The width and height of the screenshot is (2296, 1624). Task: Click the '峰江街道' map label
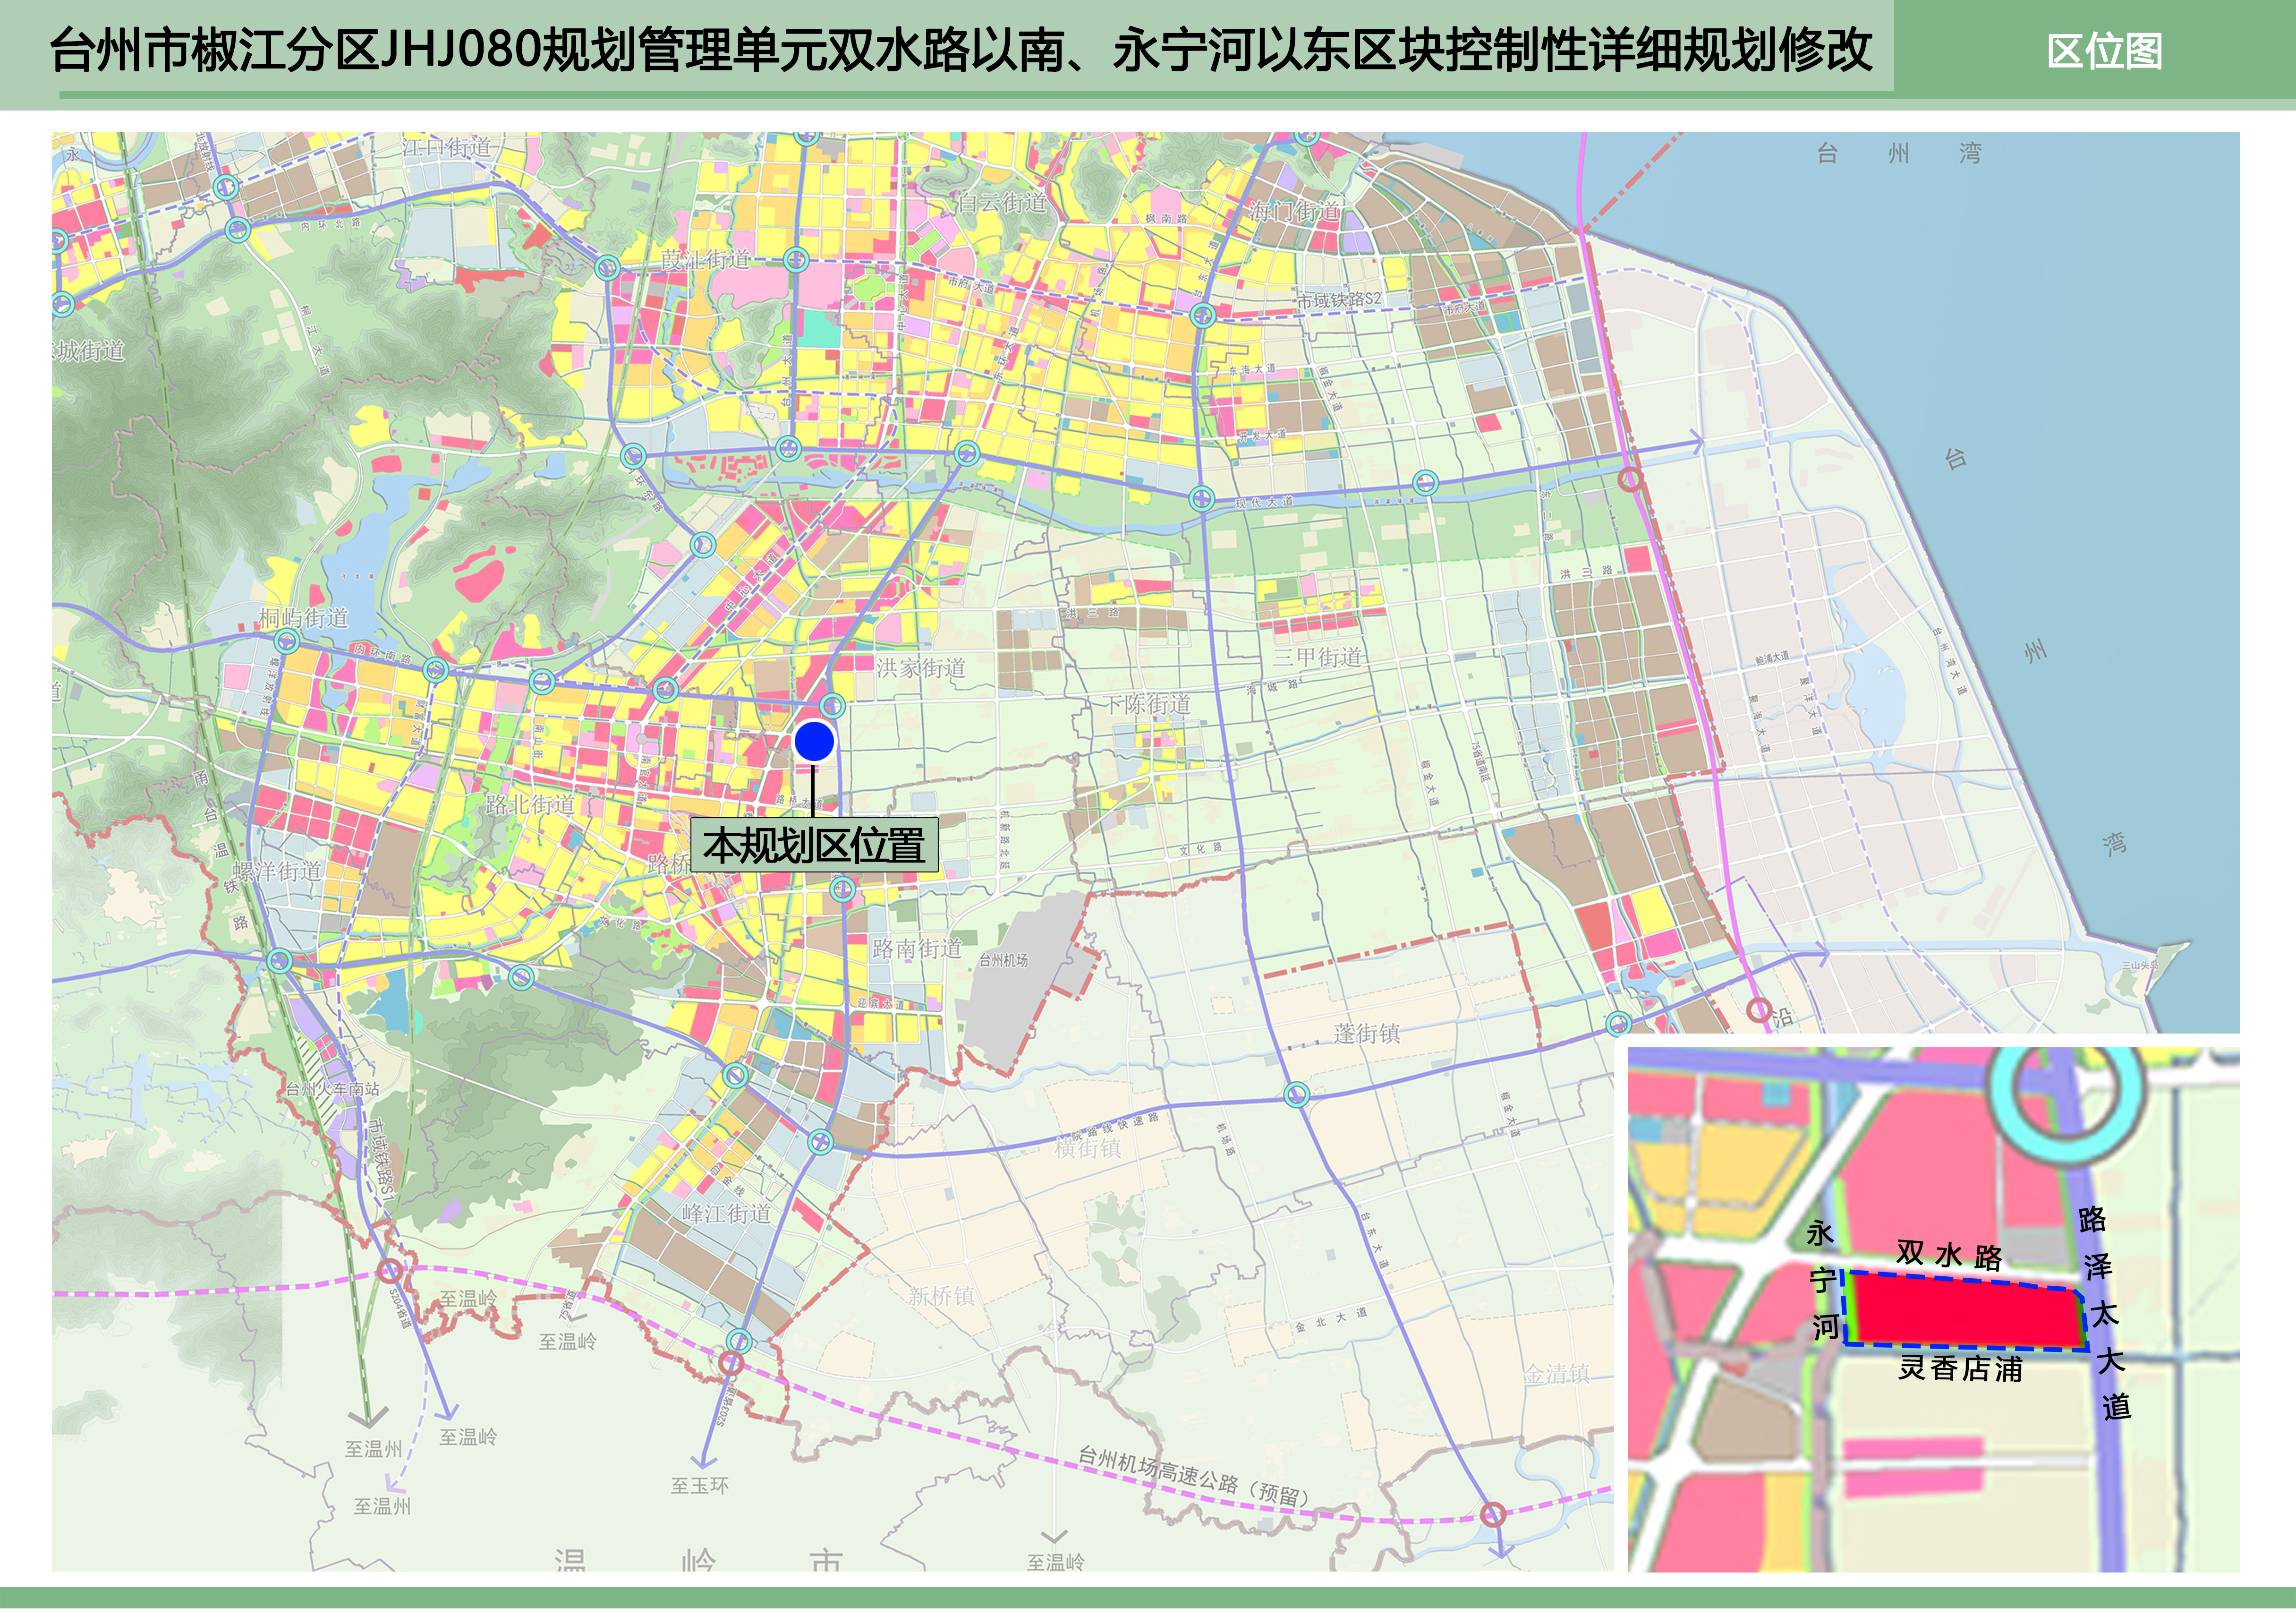click(x=726, y=1213)
